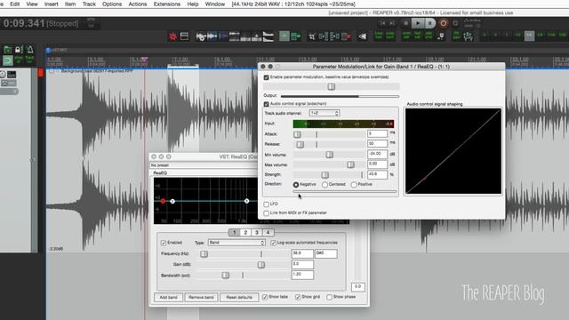
Task: Click the green folder icon at top left
Action: tap(8, 50)
